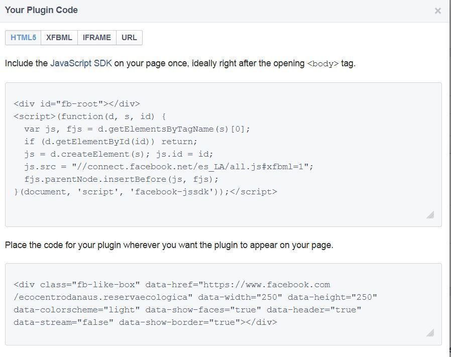The width and height of the screenshot is (451, 357).
Task: Switch to the XFBML tab
Action: pos(59,38)
